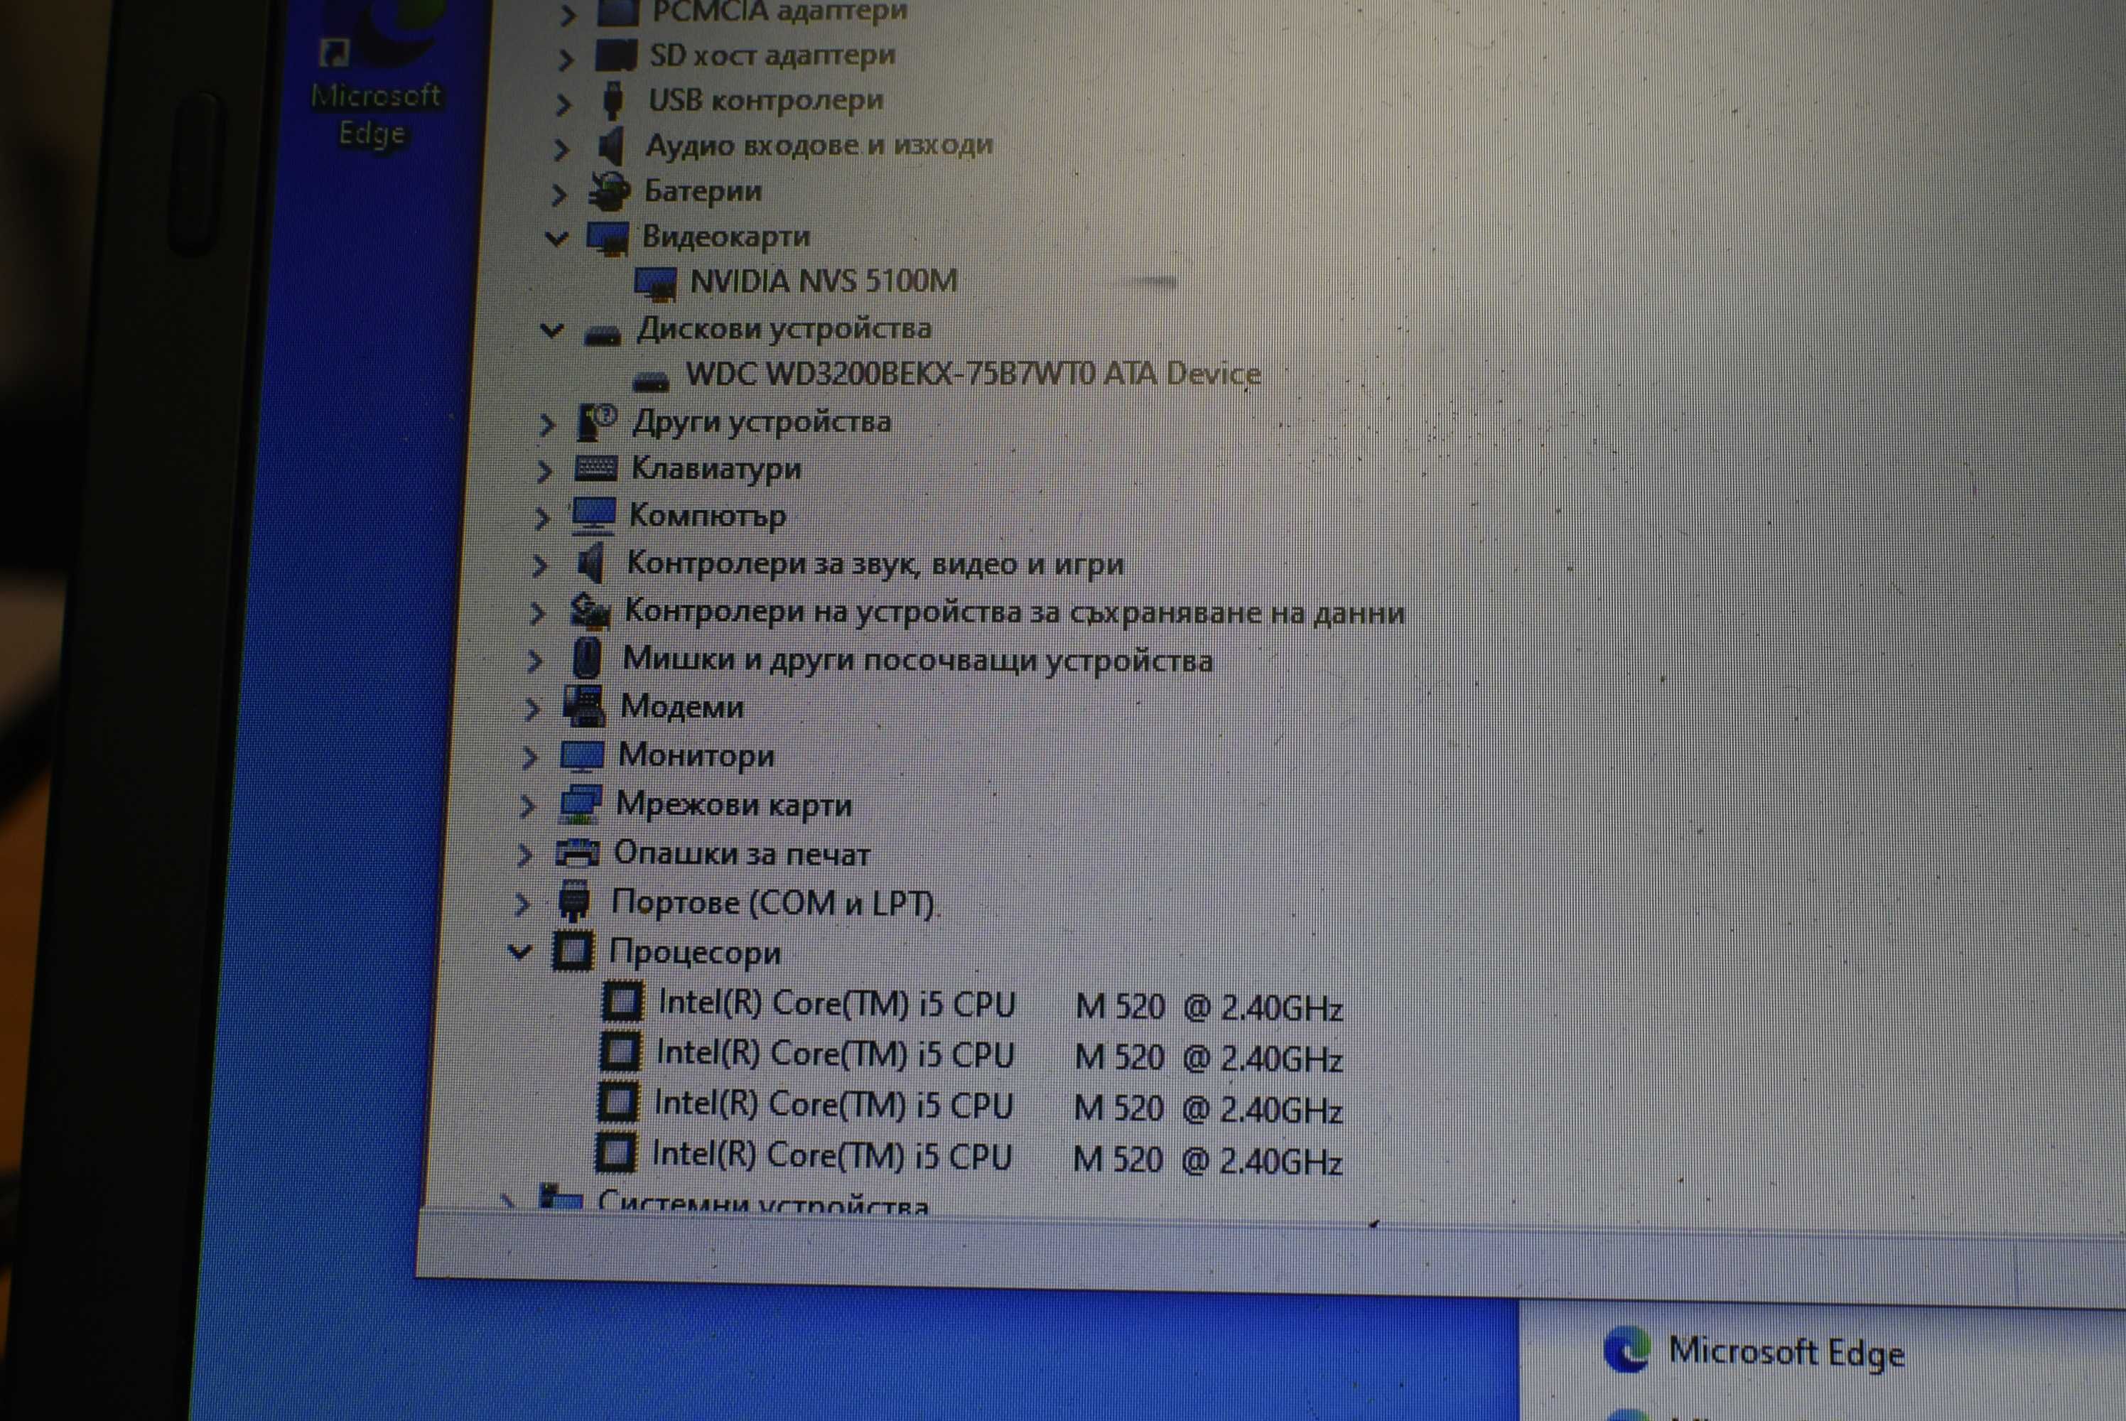Viewport: 2126px width, 1421px height.
Task: Select the NVIDIA NVS 5100M entry
Action: (823, 282)
